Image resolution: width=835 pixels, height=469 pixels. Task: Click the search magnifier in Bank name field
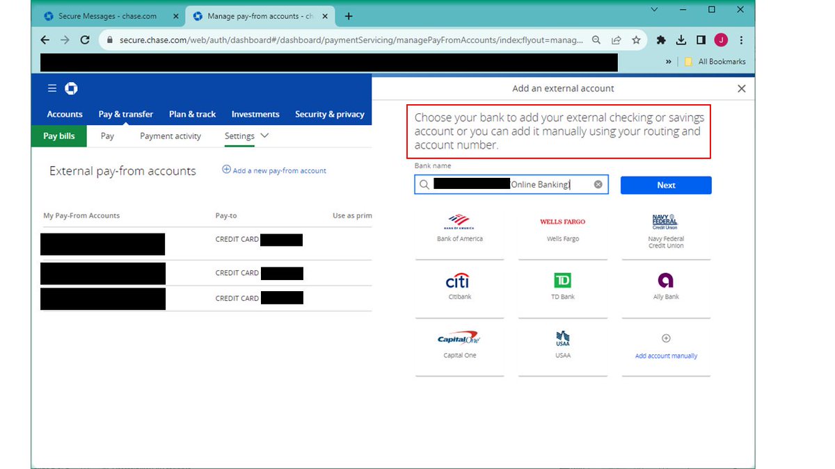[x=424, y=185]
